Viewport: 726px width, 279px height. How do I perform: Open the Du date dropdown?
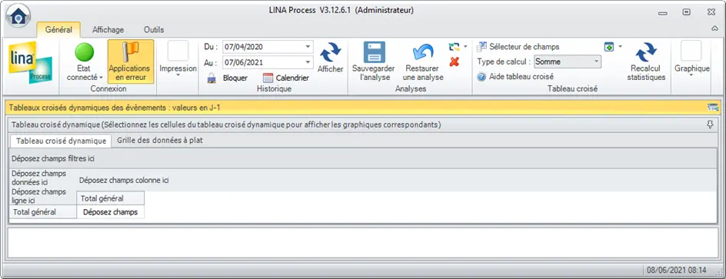click(308, 47)
